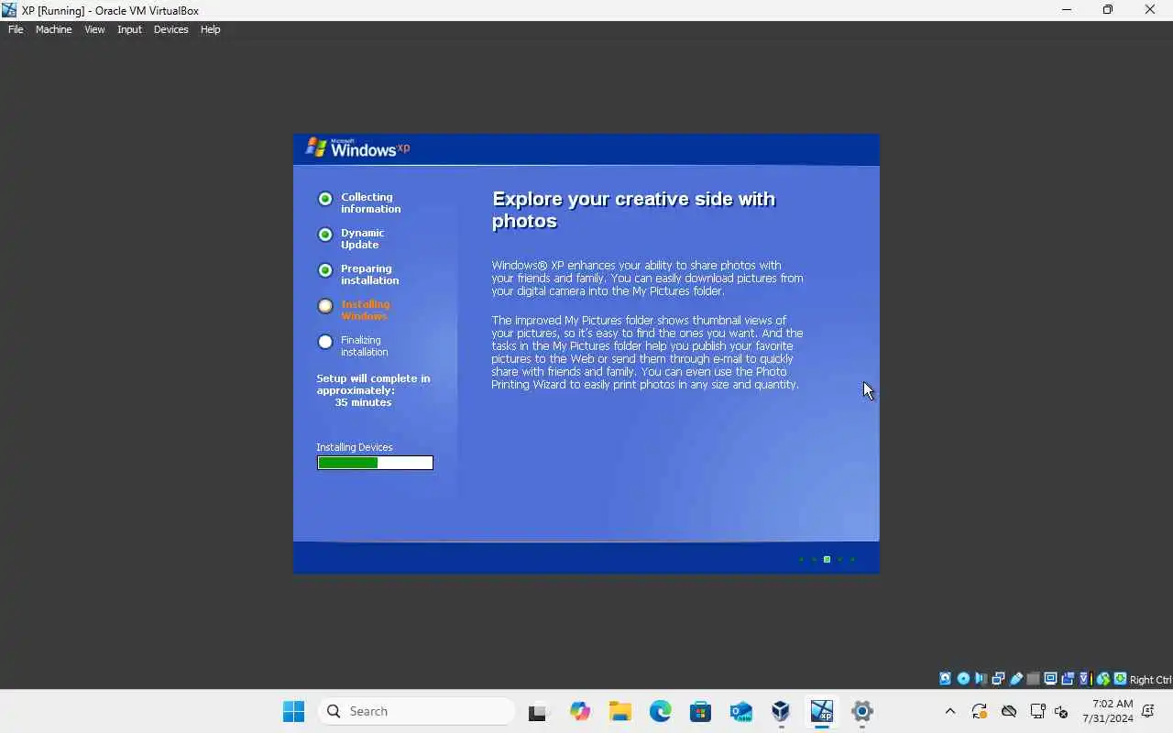The width and height of the screenshot is (1173, 733).
Task: Click the display settings status icon
Action: pyautogui.click(x=1050, y=679)
